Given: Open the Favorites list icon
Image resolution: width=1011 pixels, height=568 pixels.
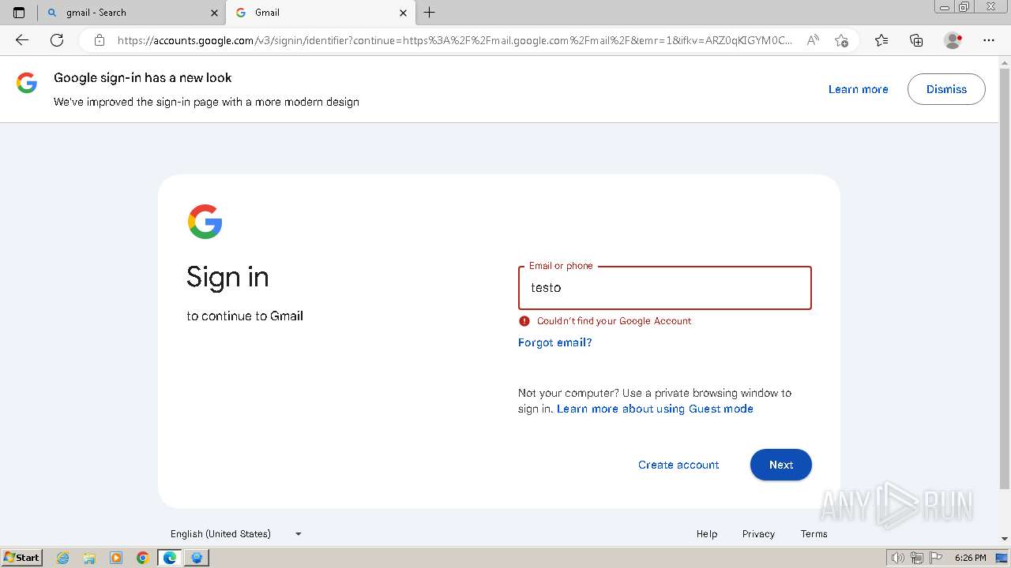Looking at the screenshot, I should (x=881, y=40).
